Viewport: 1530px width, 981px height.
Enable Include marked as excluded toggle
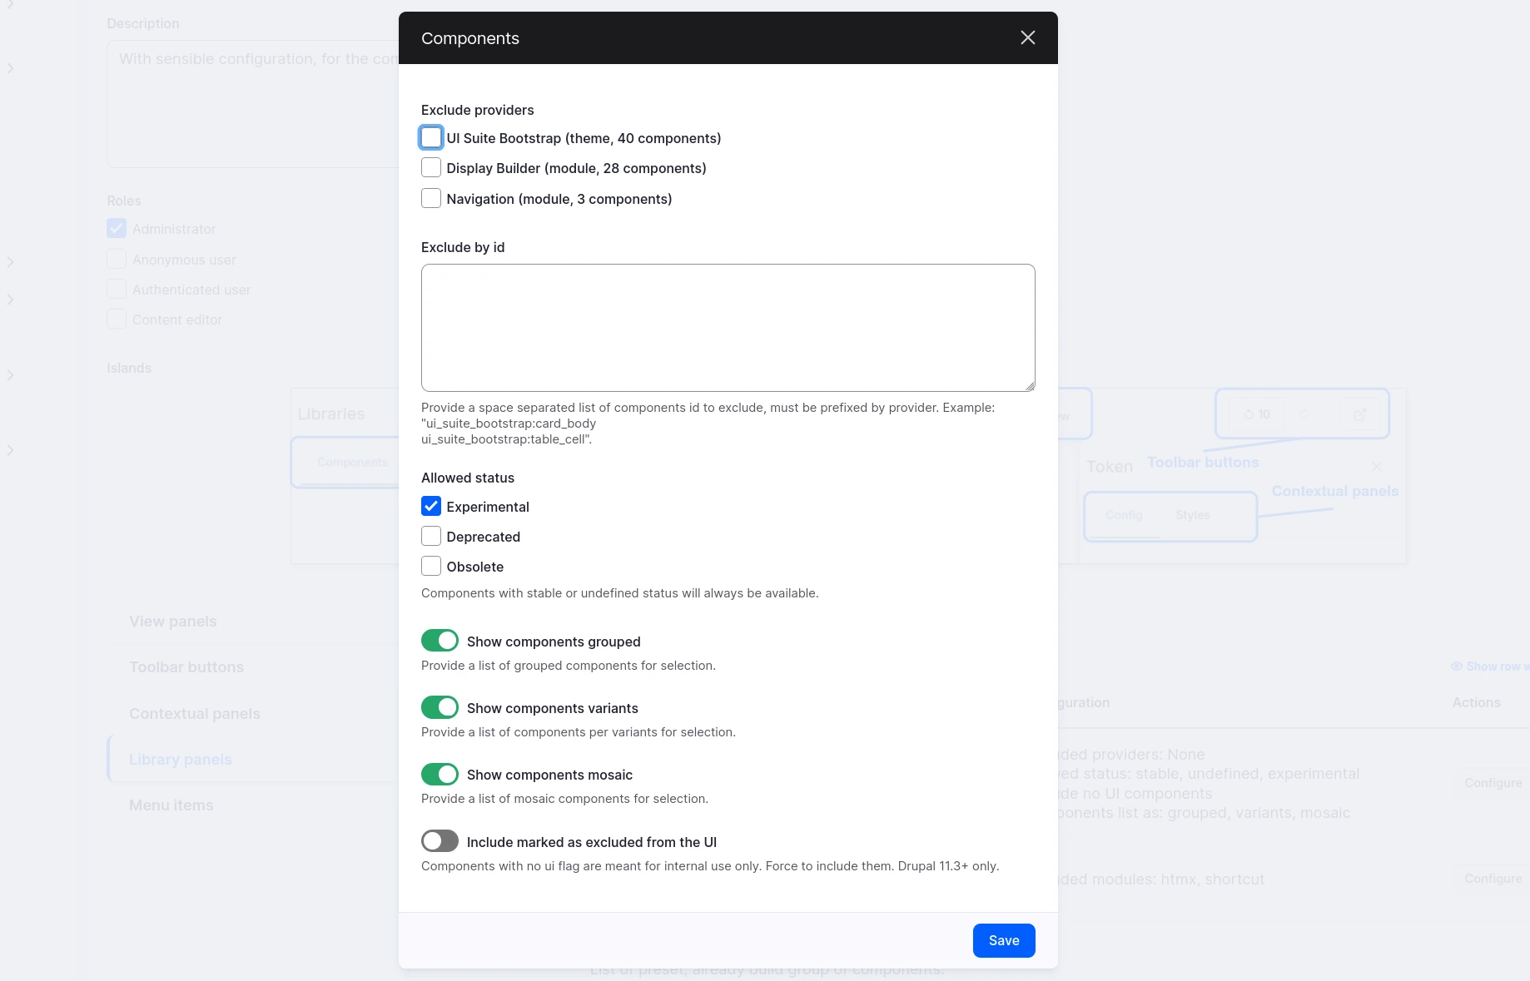440,841
